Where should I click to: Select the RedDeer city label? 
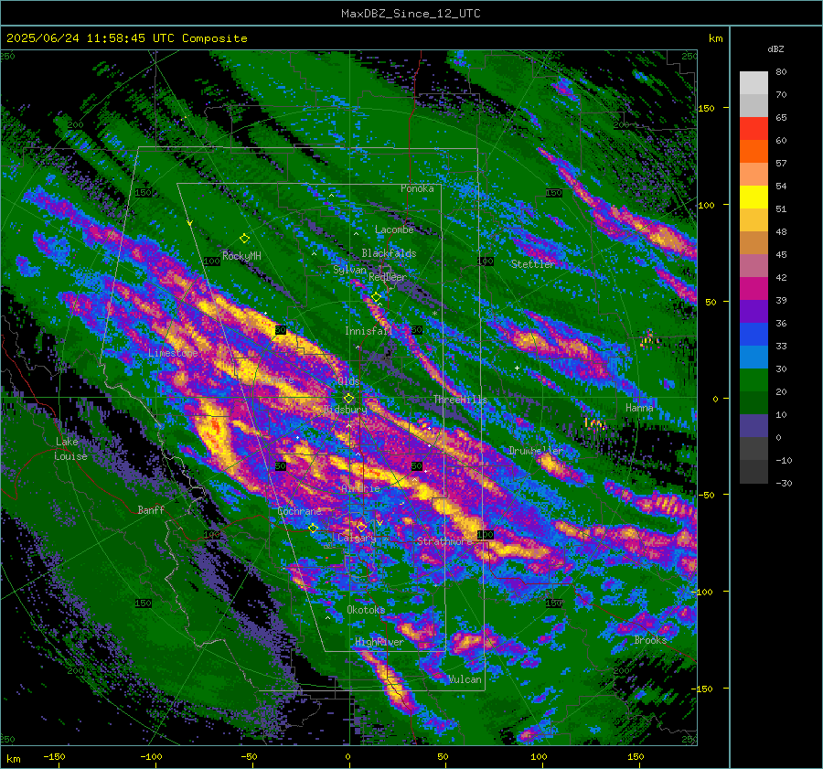(388, 277)
